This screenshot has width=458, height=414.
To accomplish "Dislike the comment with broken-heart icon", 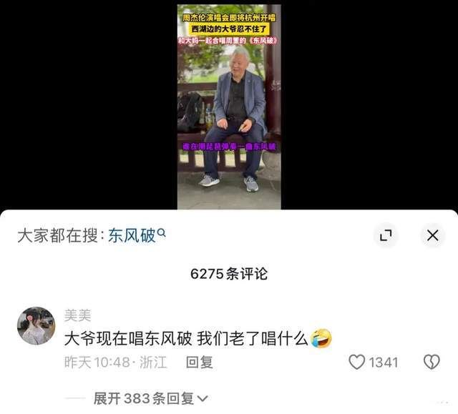I will [x=432, y=362].
